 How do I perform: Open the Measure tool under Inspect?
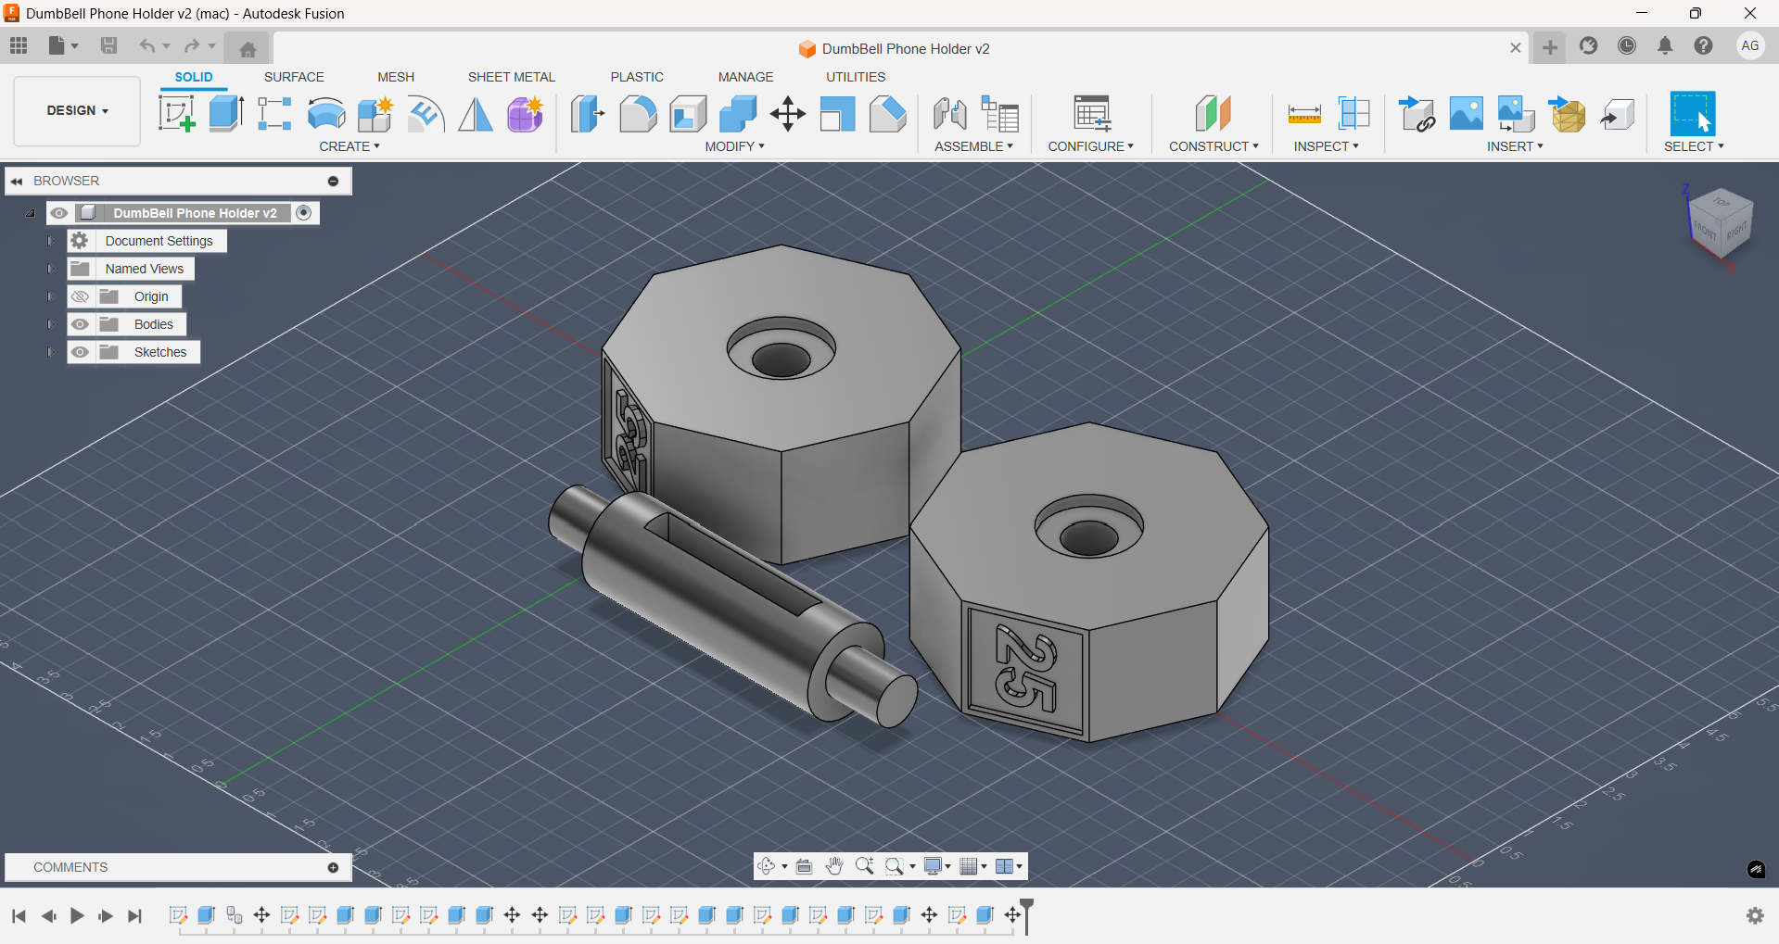tap(1304, 114)
